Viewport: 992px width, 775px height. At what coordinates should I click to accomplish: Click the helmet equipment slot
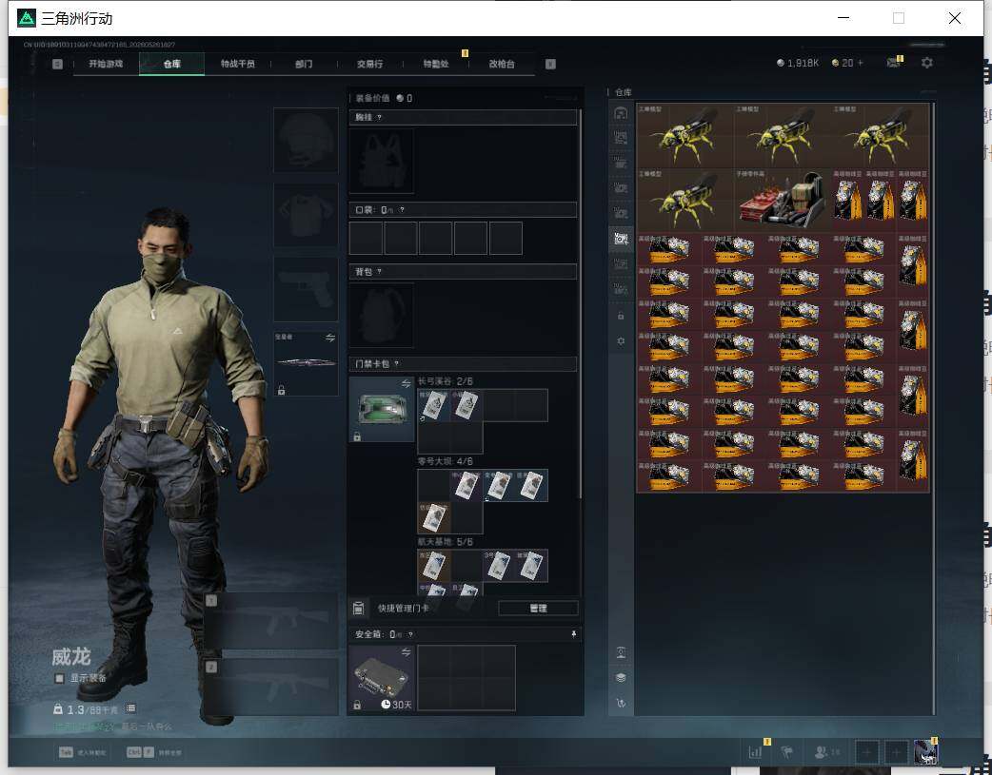(306, 140)
